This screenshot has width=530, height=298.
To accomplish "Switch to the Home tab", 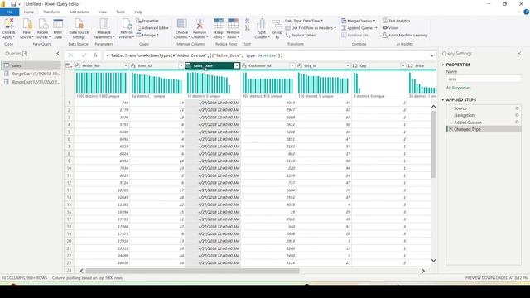I will [29, 12].
